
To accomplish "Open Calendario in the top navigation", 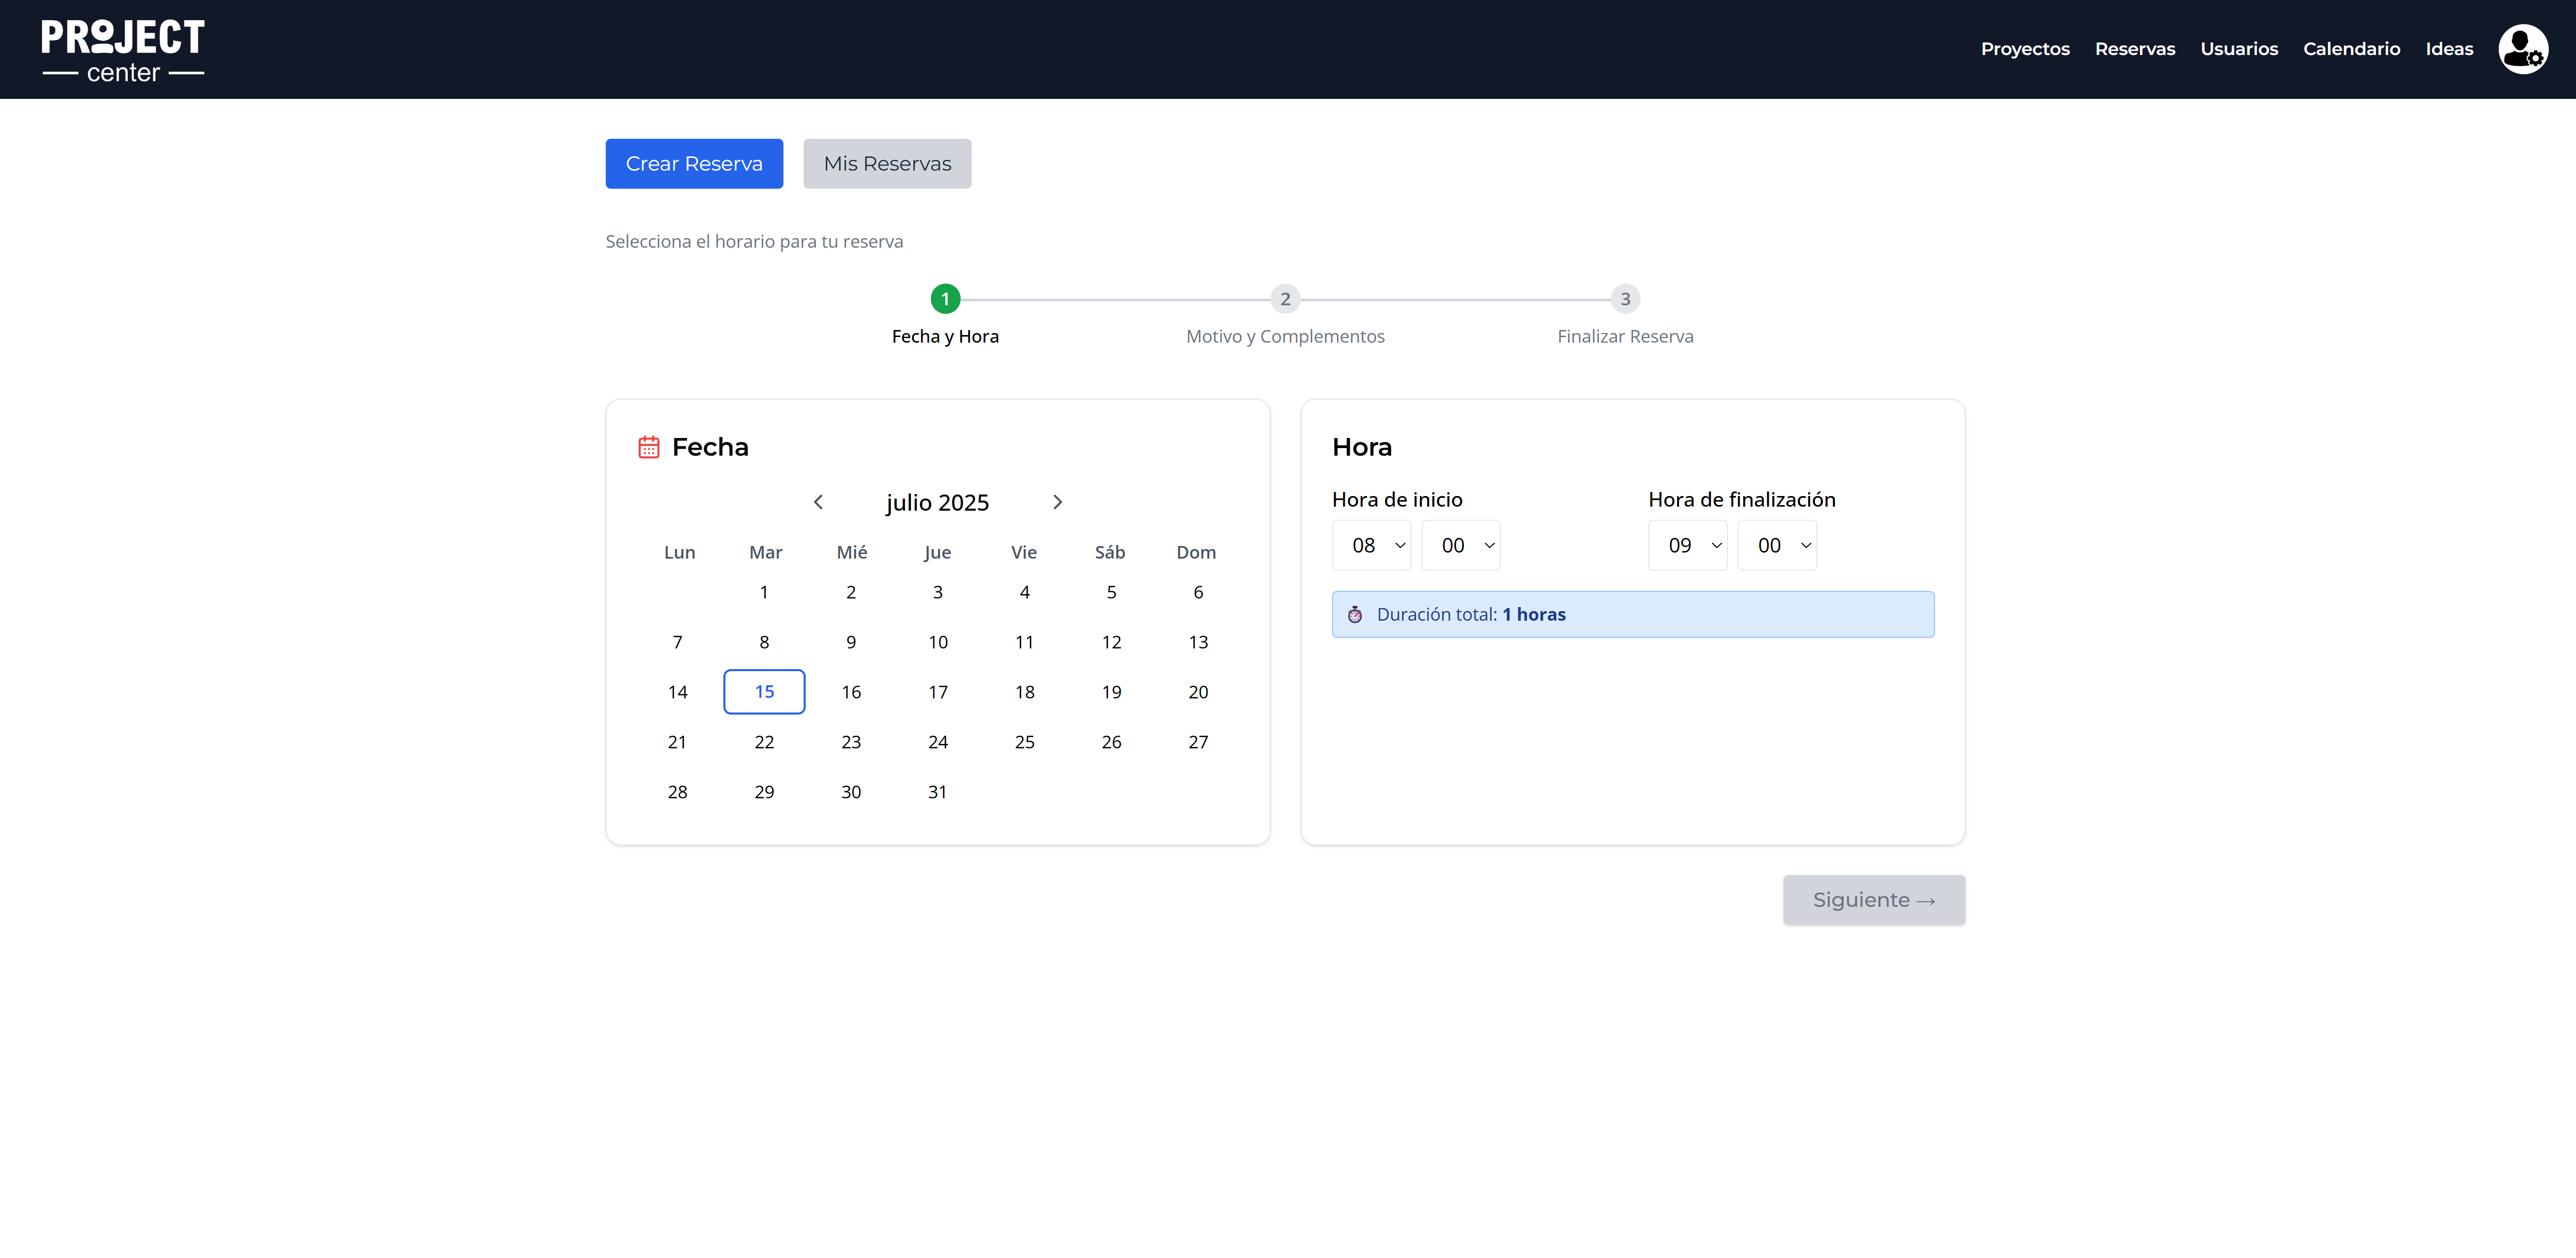I will tap(2352, 49).
